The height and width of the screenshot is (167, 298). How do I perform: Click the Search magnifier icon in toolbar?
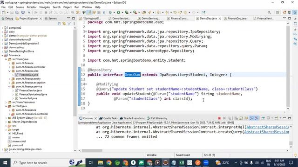269,13
